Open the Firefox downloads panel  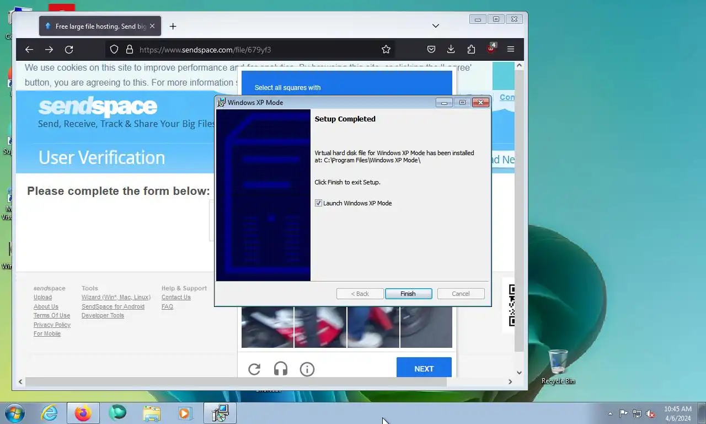tap(451, 50)
